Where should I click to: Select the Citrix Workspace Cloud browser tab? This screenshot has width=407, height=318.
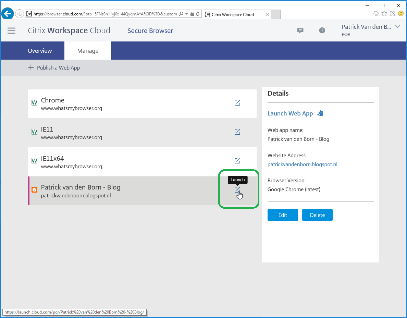point(236,14)
